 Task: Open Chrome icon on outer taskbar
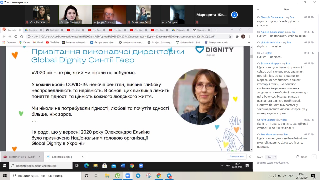[x=159, y=176]
